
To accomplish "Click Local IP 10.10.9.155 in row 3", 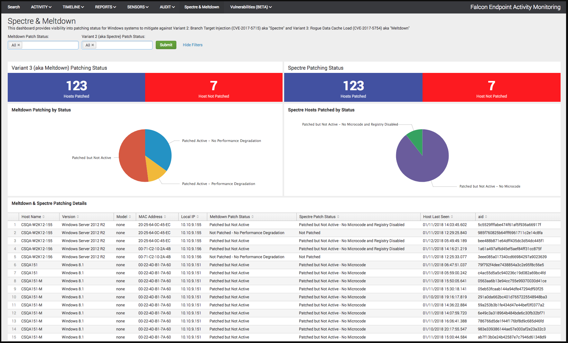I will 191,241.
